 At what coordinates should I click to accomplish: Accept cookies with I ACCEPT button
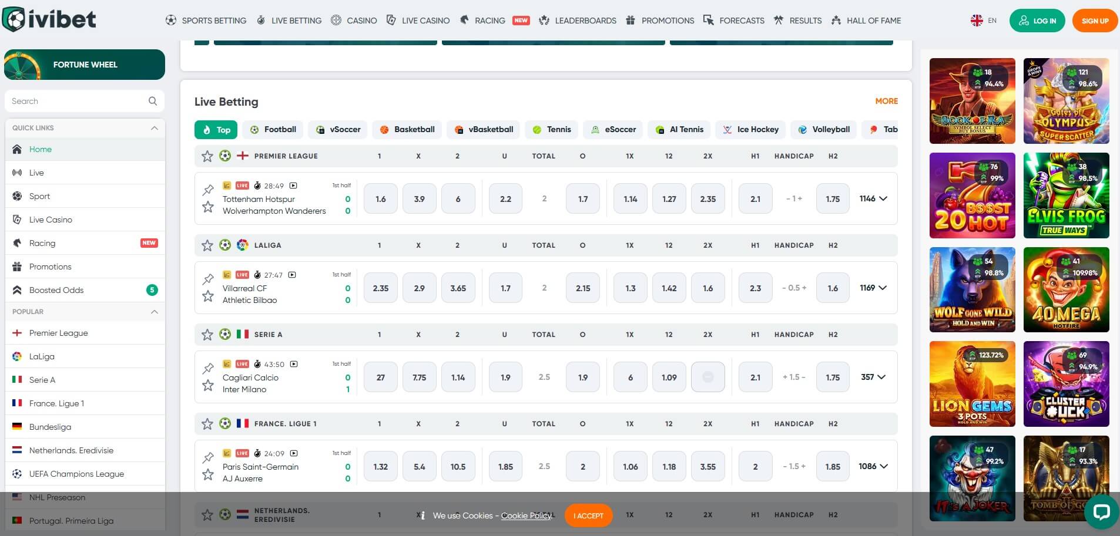[589, 515]
